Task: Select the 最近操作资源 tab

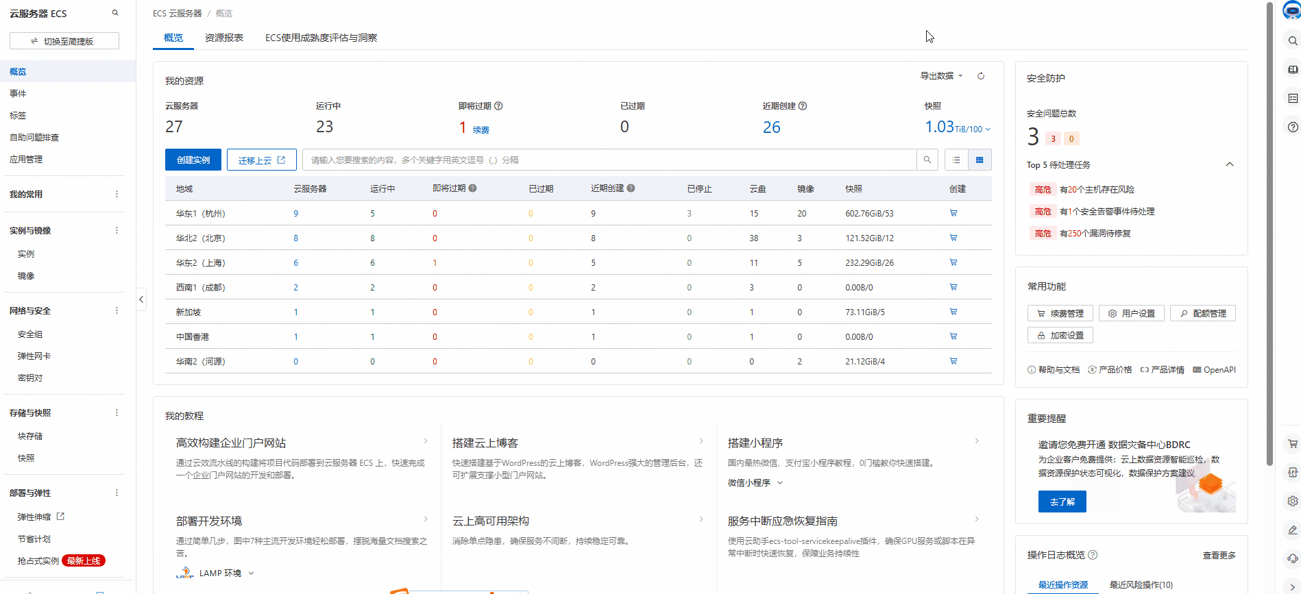Action: tap(1063, 585)
